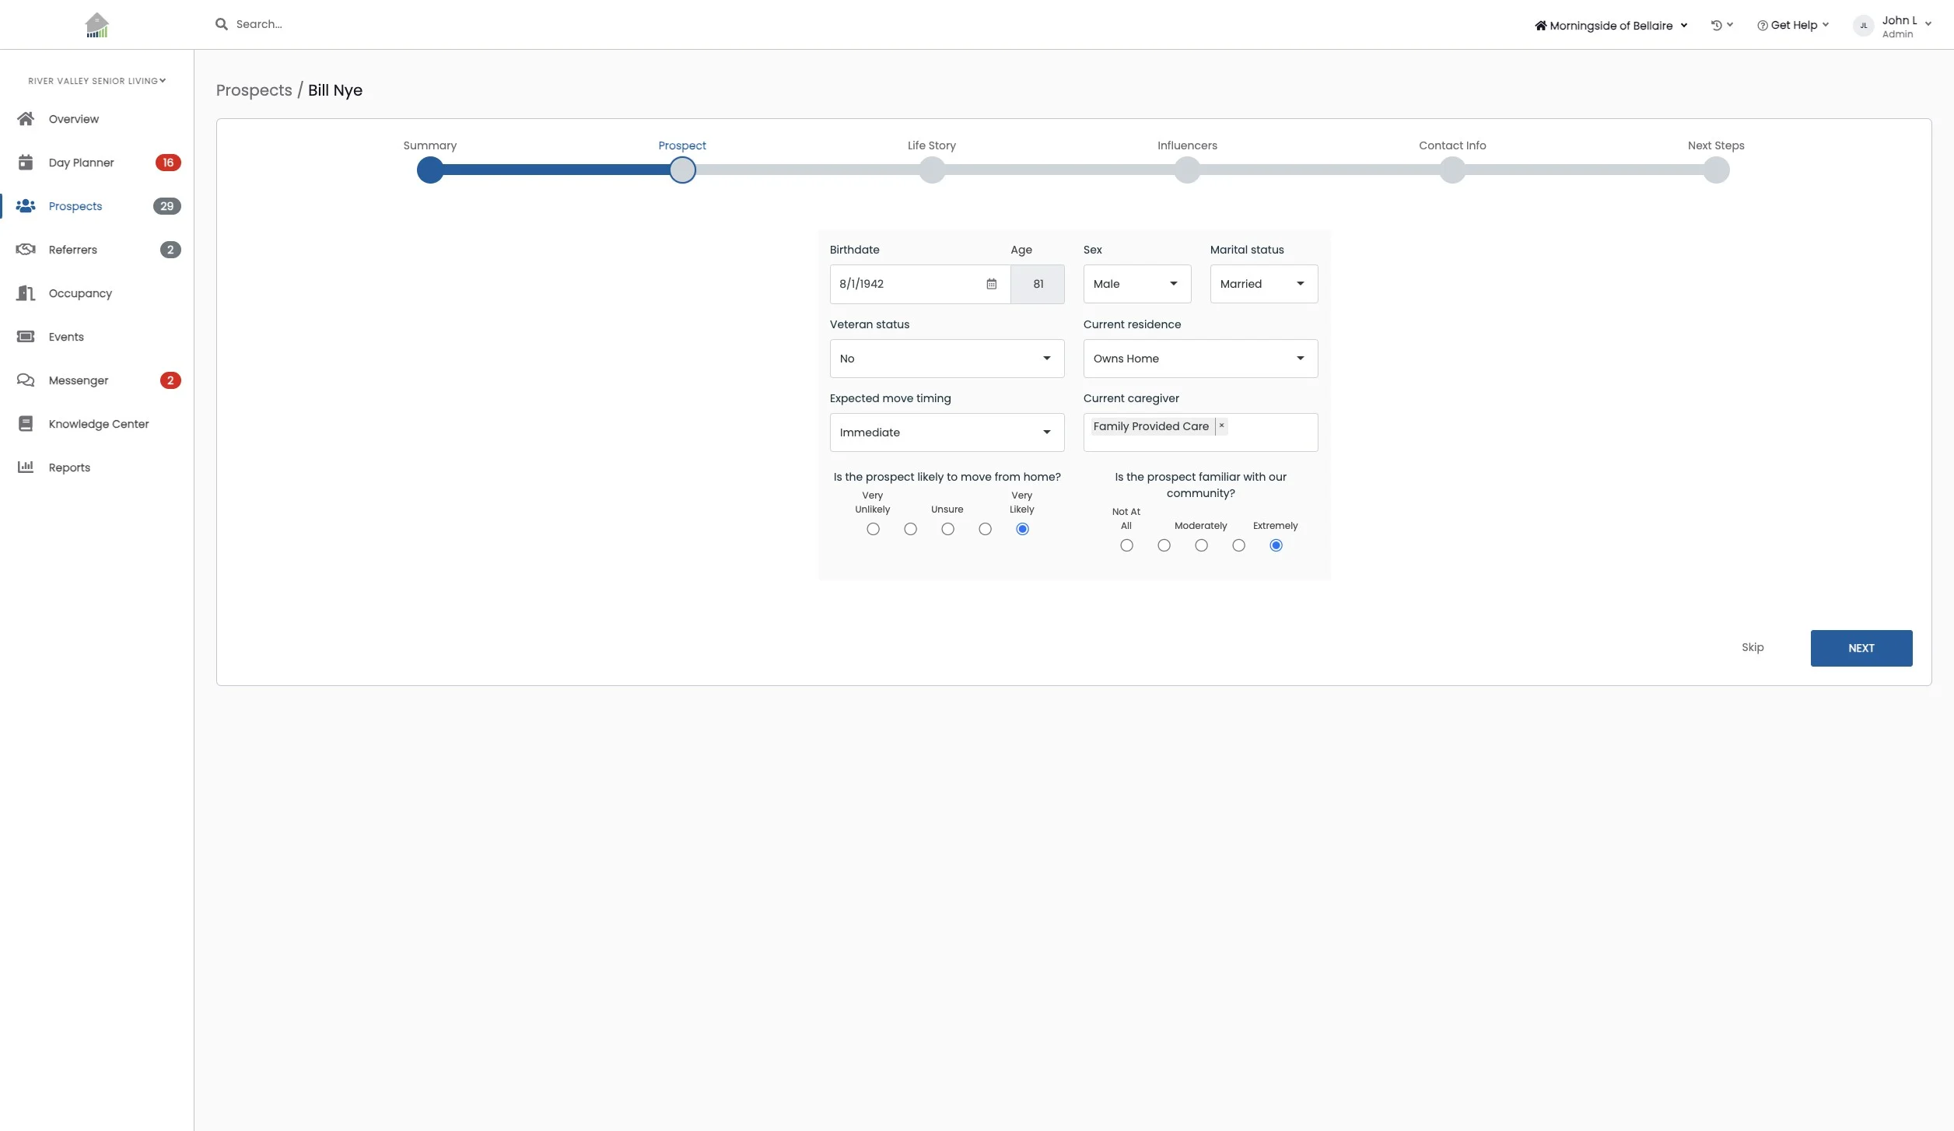
Task: Click the Age field showing 81
Action: point(1038,284)
